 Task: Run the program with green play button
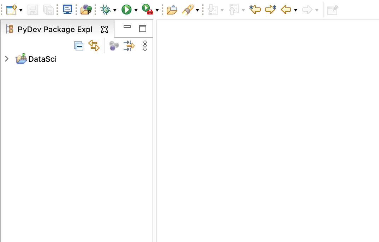(126, 10)
